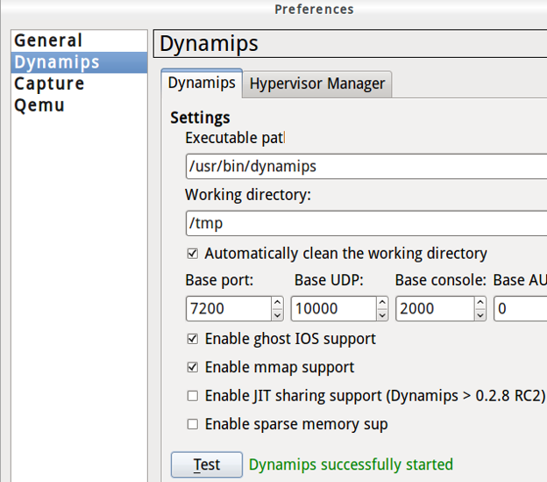Image resolution: width=547 pixels, height=482 pixels.
Task: Select Dynamips in the preferences list
Action: (x=79, y=62)
